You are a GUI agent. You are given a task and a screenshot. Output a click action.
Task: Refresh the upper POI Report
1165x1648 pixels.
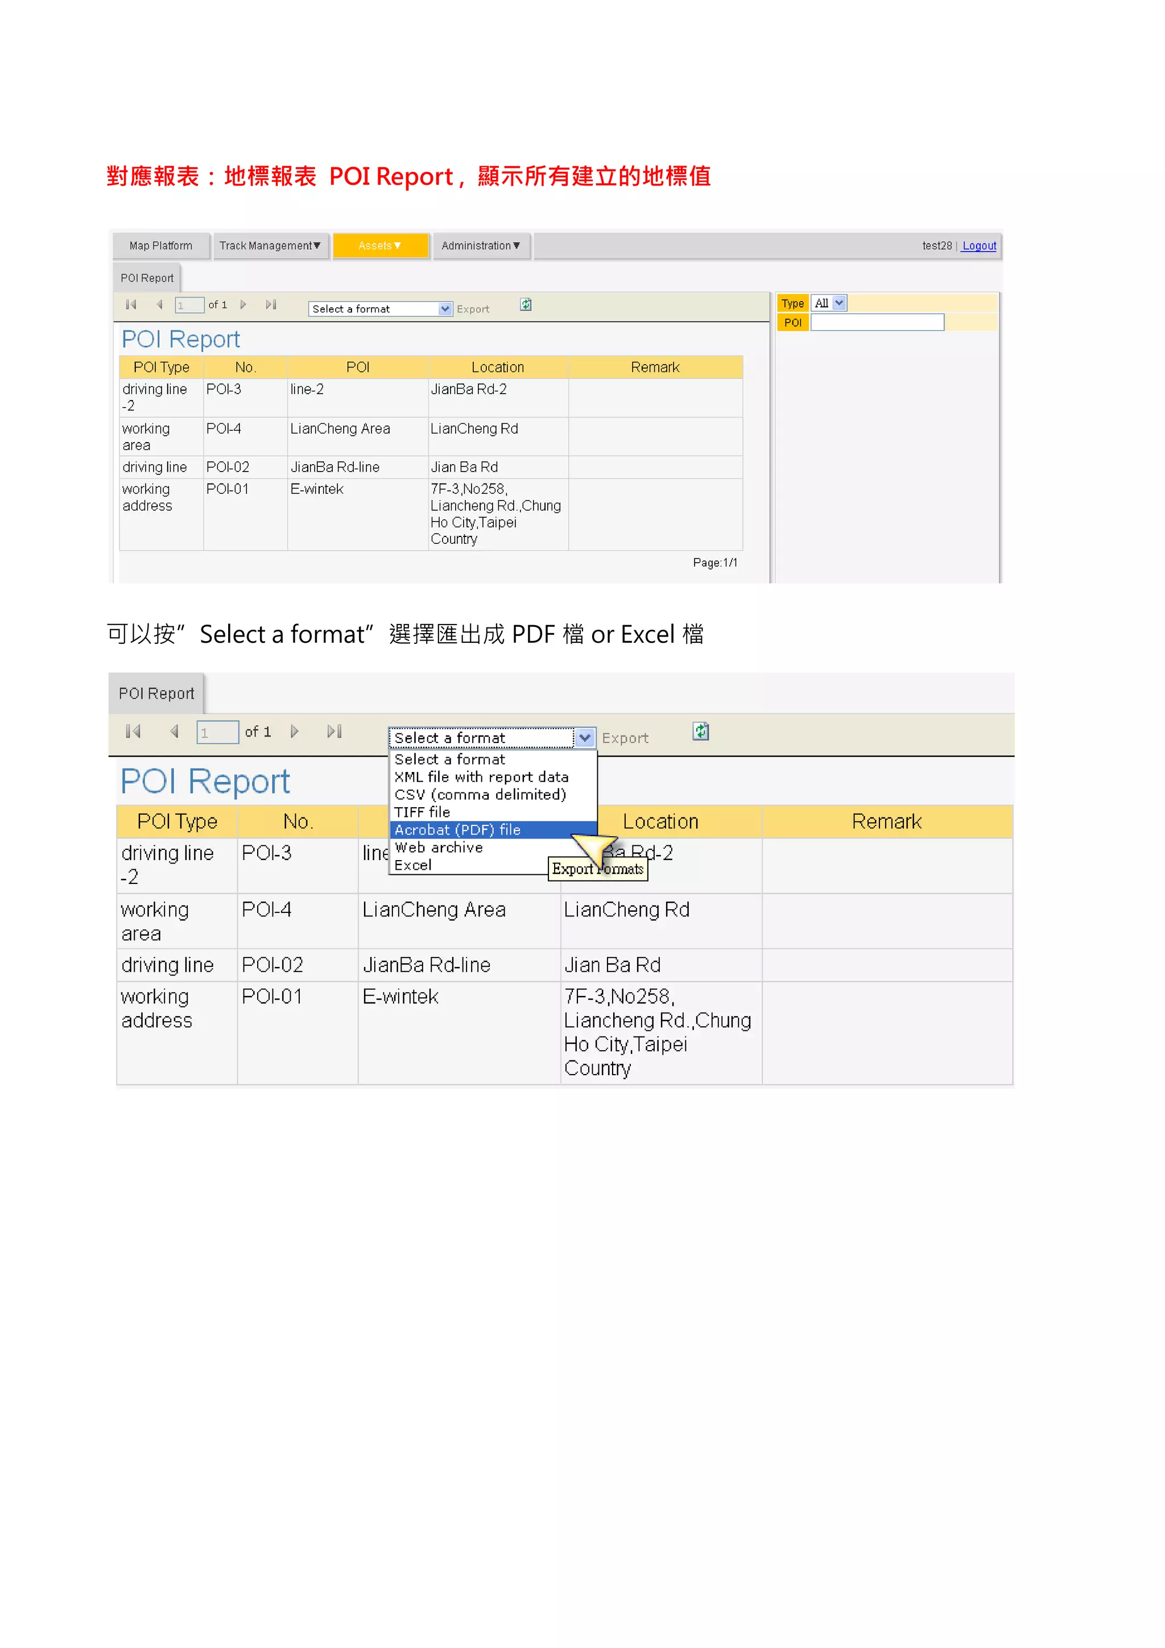[526, 304]
